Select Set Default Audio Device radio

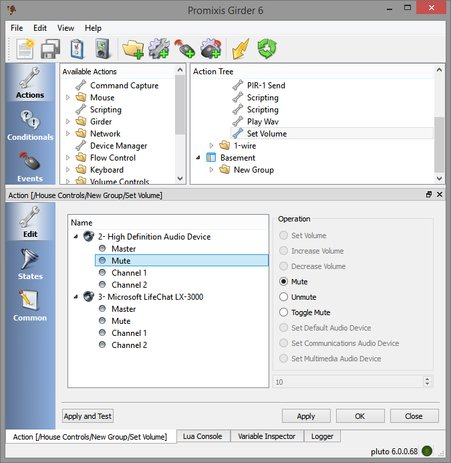pos(283,327)
